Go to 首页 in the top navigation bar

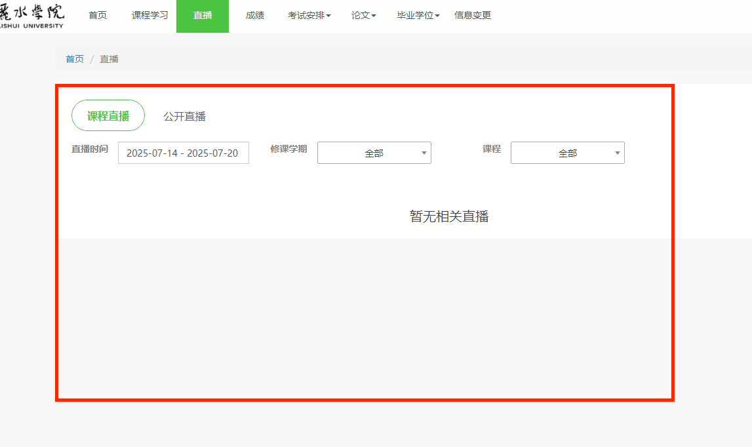pos(98,16)
